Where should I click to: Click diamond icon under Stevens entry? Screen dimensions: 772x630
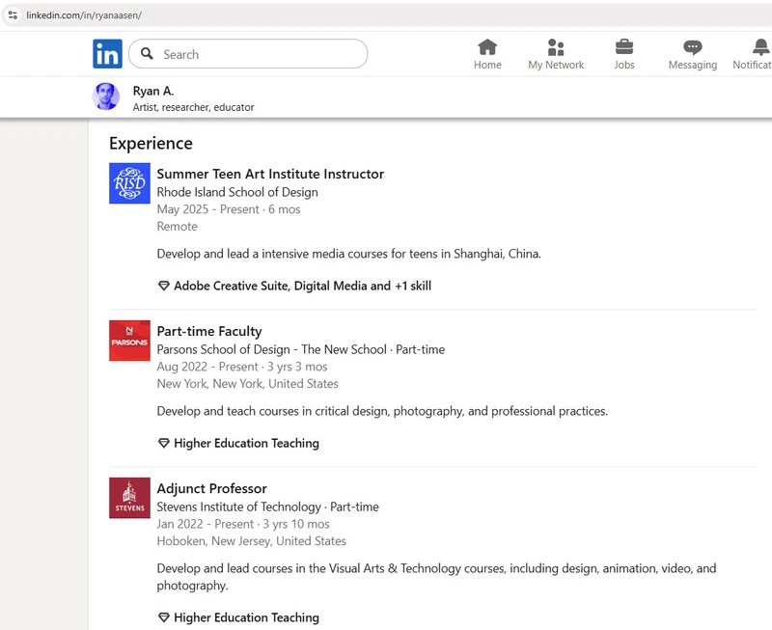point(164,617)
